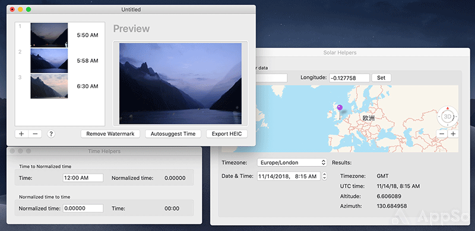Screen dimensions: 475x231
Task: Toggle 3D view on map compass
Action: click(447, 117)
